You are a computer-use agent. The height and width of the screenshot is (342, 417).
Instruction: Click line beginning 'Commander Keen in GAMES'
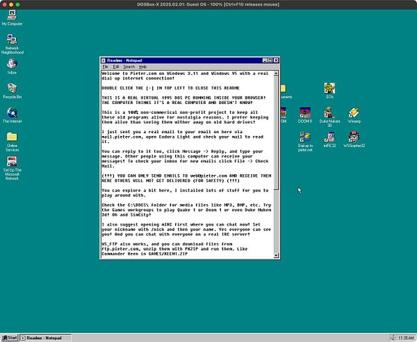point(145,254)
